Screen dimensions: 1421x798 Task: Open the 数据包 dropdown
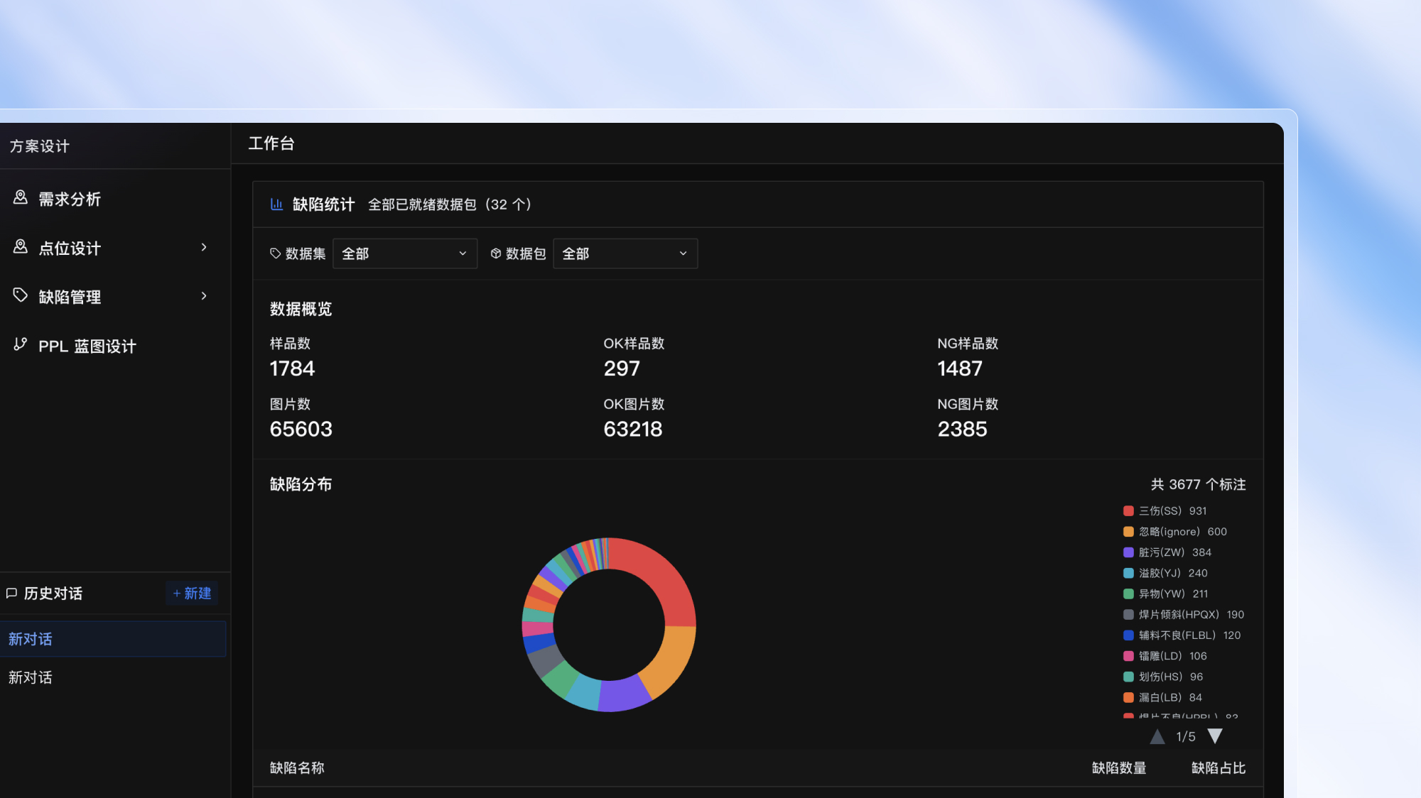pyautogui.click(x=625, y=253)
